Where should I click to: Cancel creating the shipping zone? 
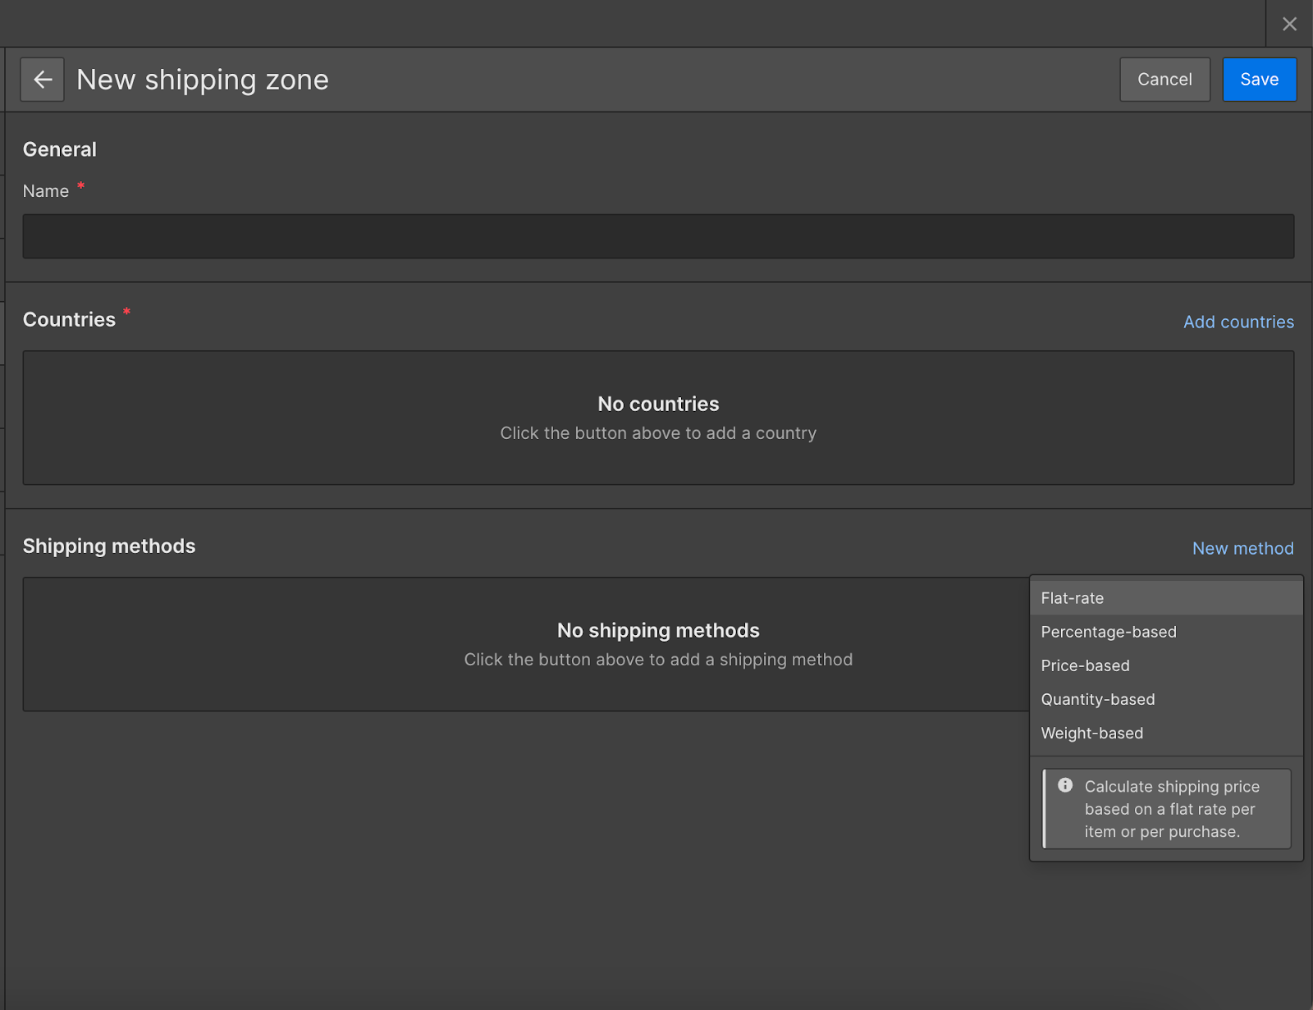[1164, 79]
